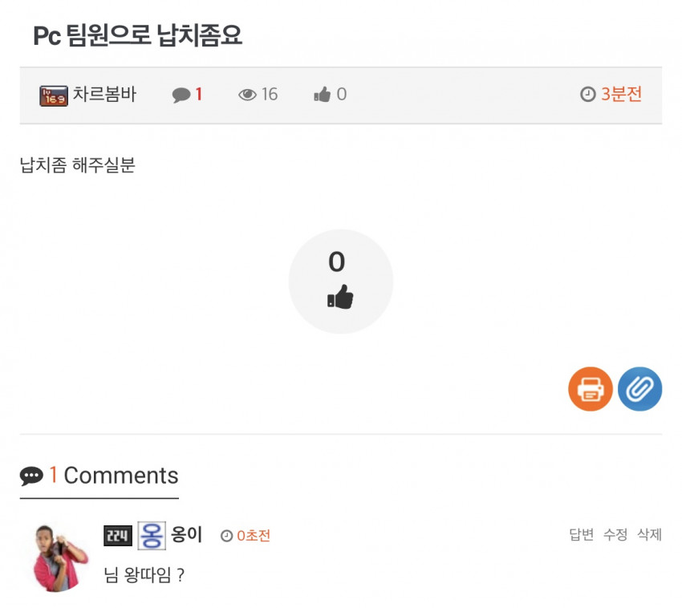Image resolution: width=682 pixels, height=608 pixels.
Task: Select the 1 Comments tab heading
Action: click(99, 476)
